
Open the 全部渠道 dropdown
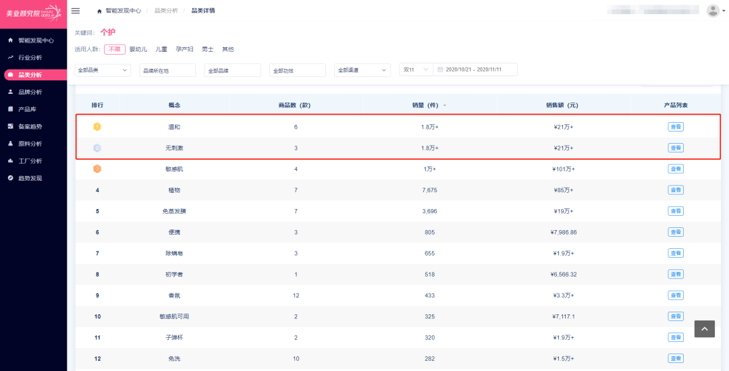[362, 70]
